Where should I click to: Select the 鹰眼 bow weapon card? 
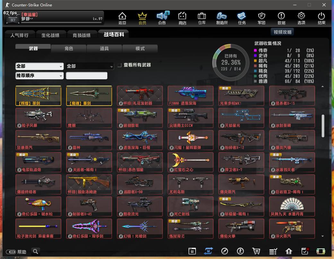(x=89, y=118)
